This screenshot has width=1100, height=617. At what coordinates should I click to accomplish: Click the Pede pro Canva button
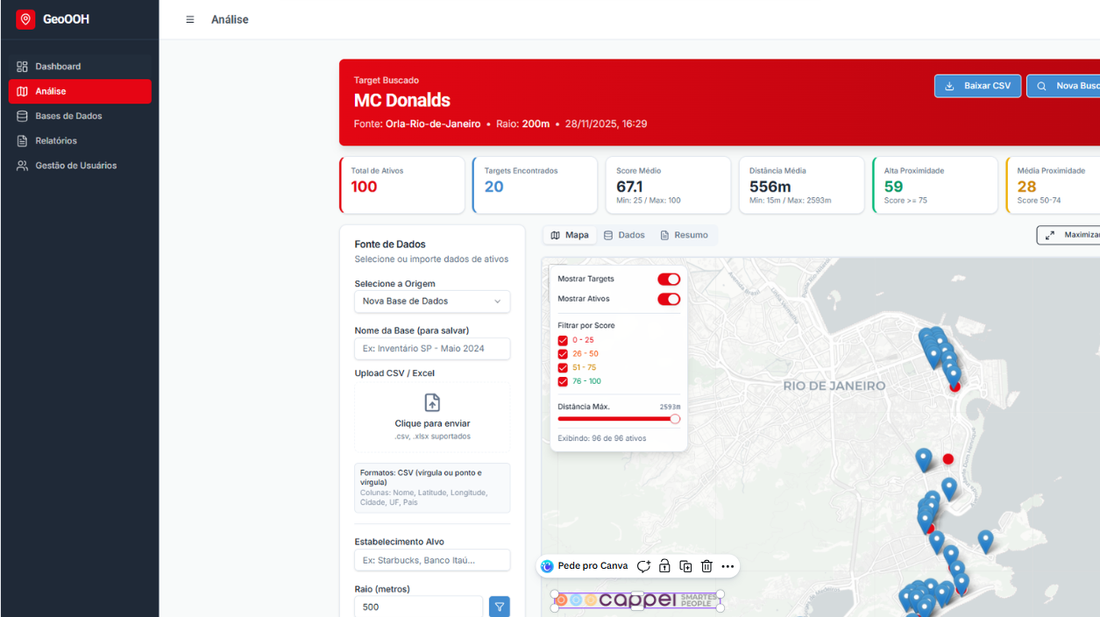pyautogui.click(x=585, y=566)
